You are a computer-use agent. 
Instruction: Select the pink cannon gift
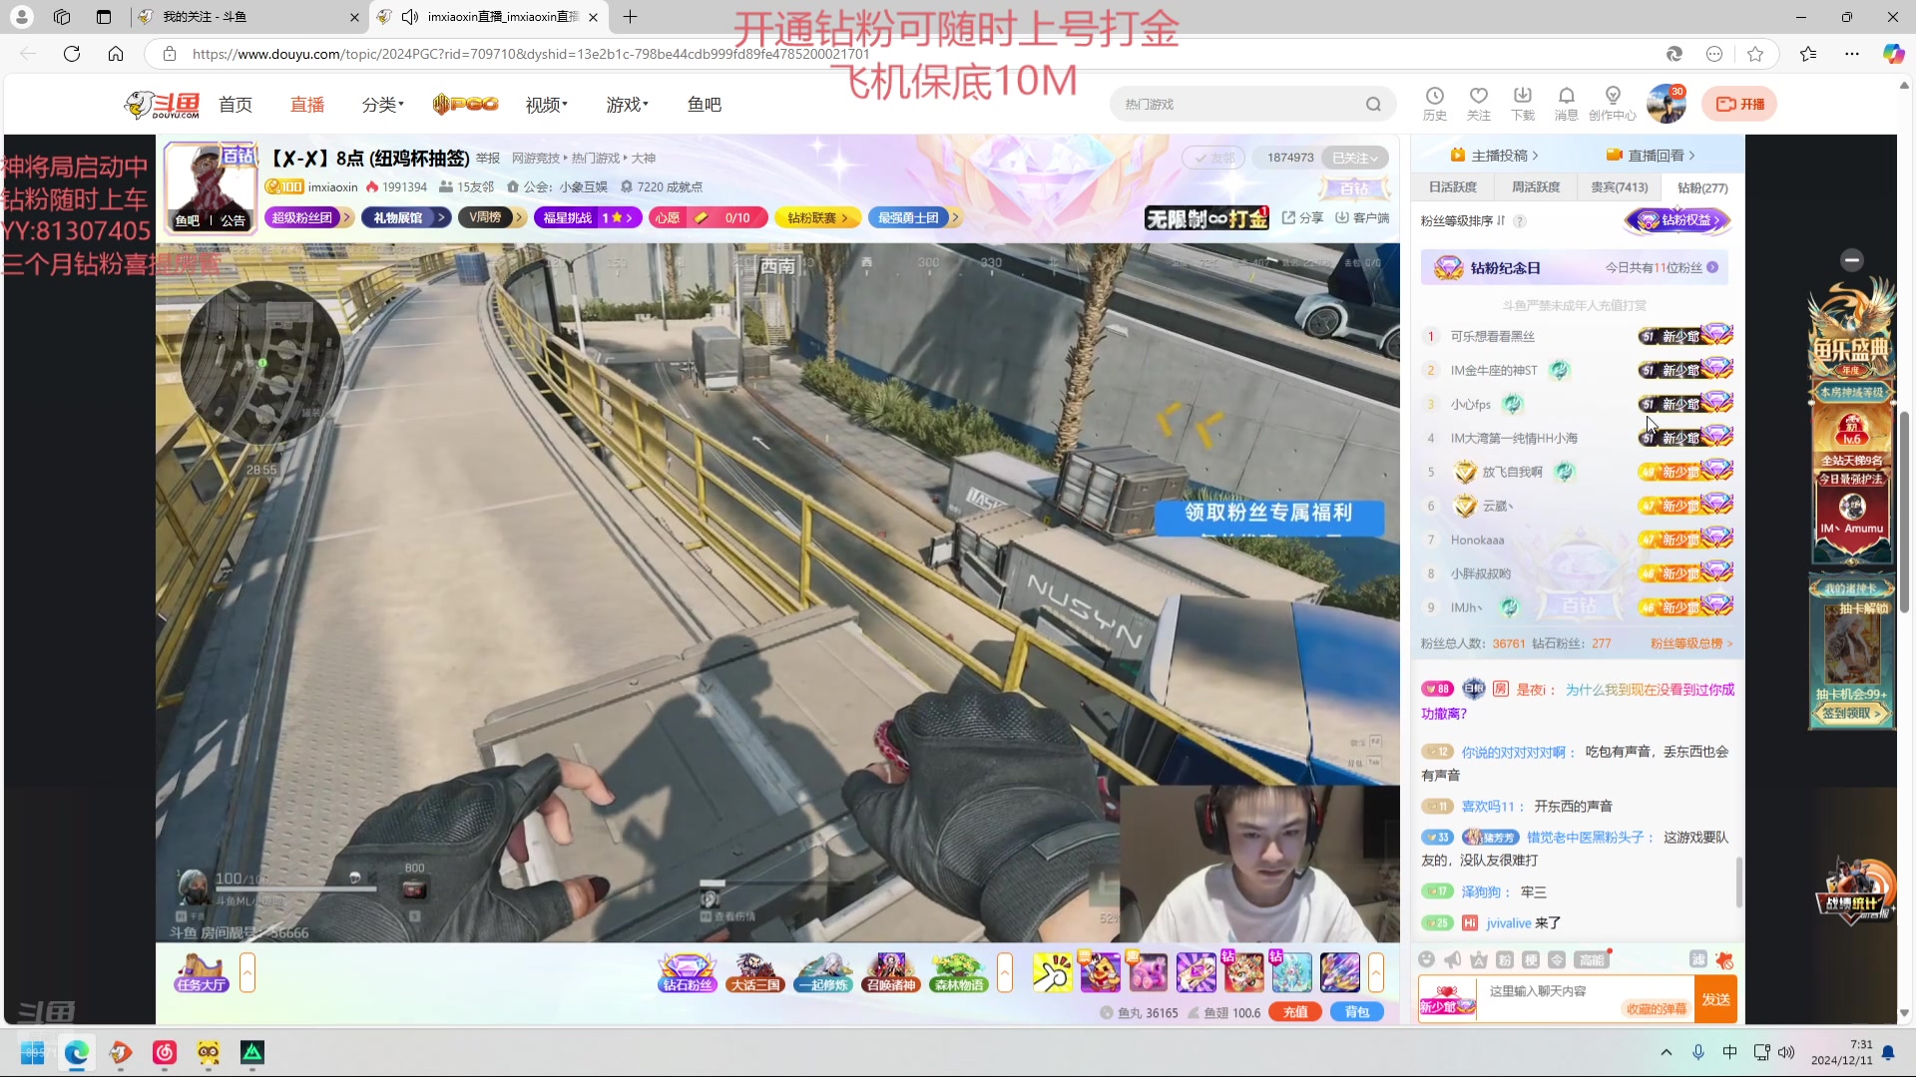click(x=1148, y=973)
